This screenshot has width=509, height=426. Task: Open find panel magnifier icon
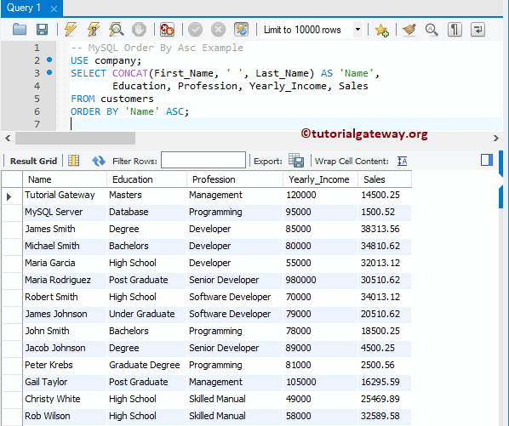[x=432, y=30]
